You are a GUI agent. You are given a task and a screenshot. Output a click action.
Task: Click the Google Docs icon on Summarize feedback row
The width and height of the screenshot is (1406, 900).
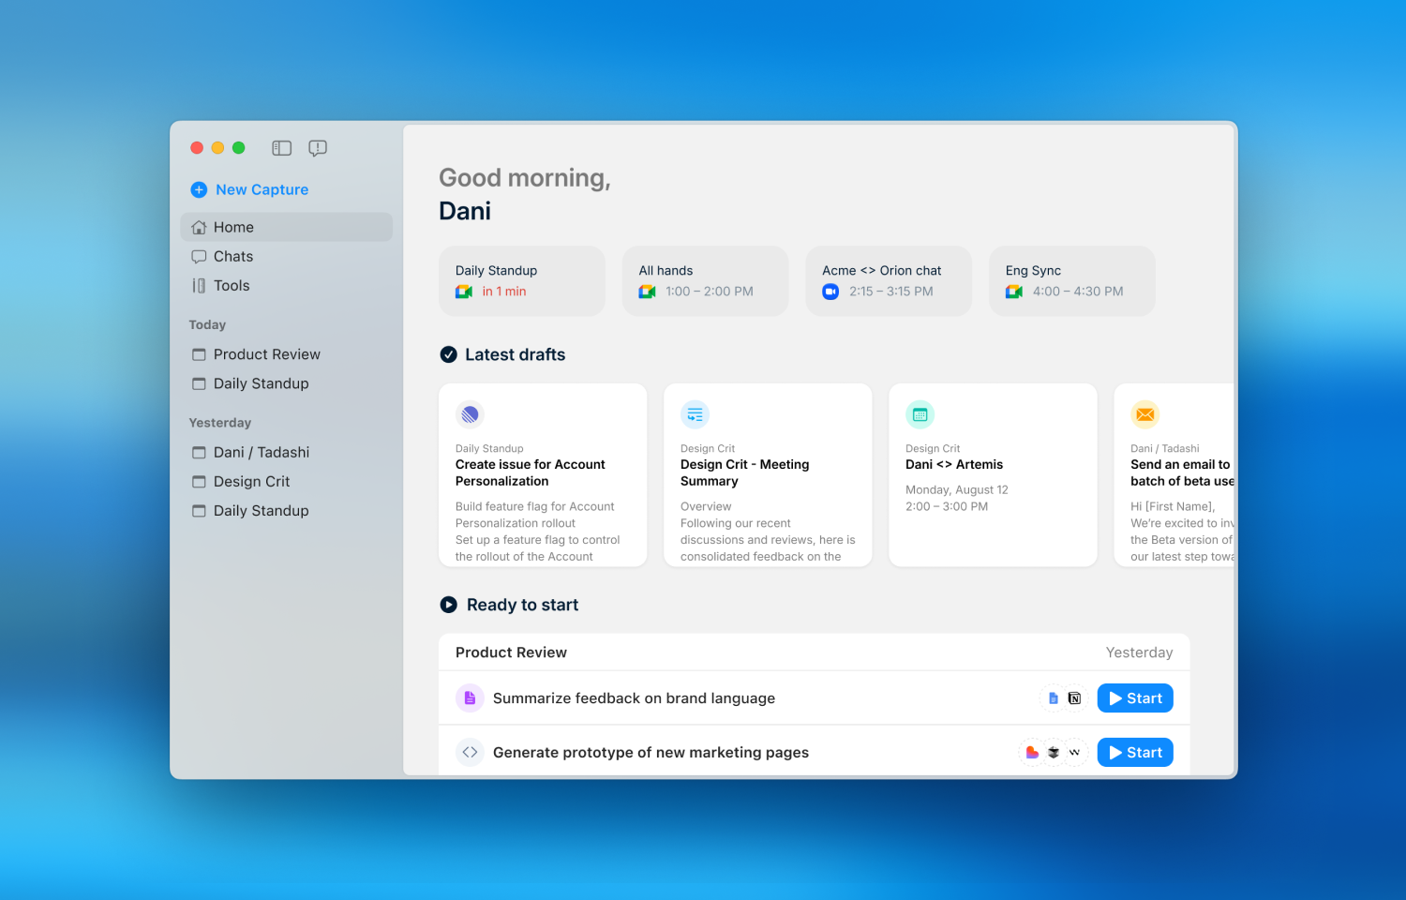tap(1053, 697)
